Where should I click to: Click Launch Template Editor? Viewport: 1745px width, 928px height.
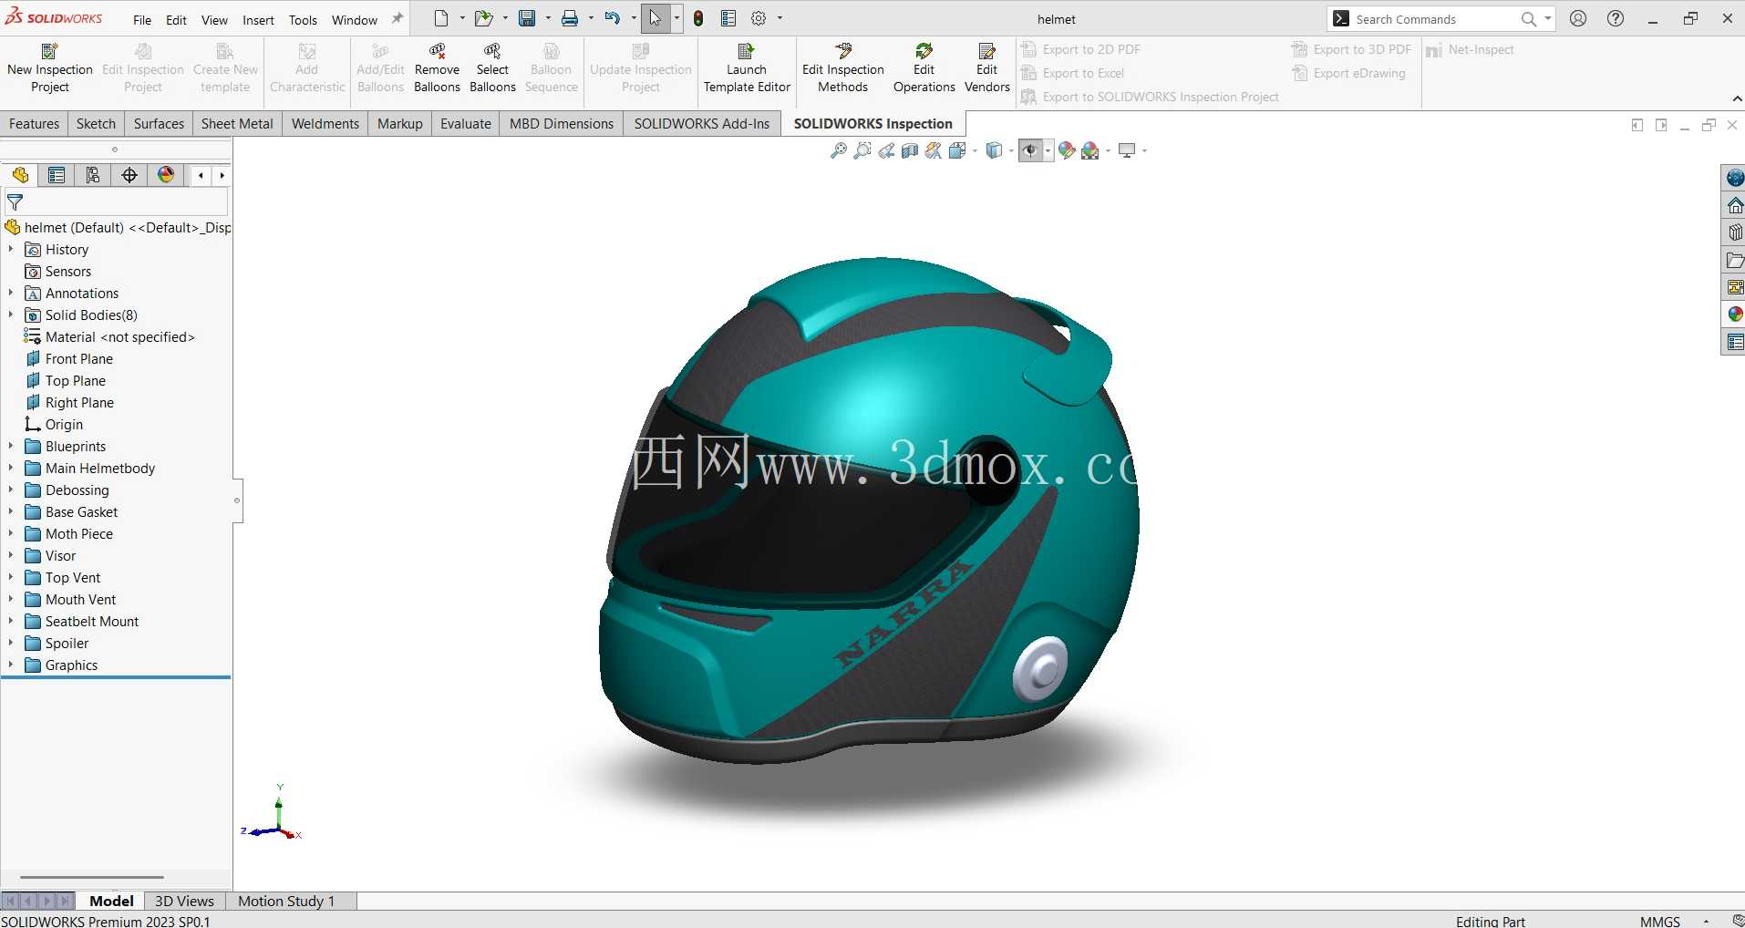[x=747, y=68]
